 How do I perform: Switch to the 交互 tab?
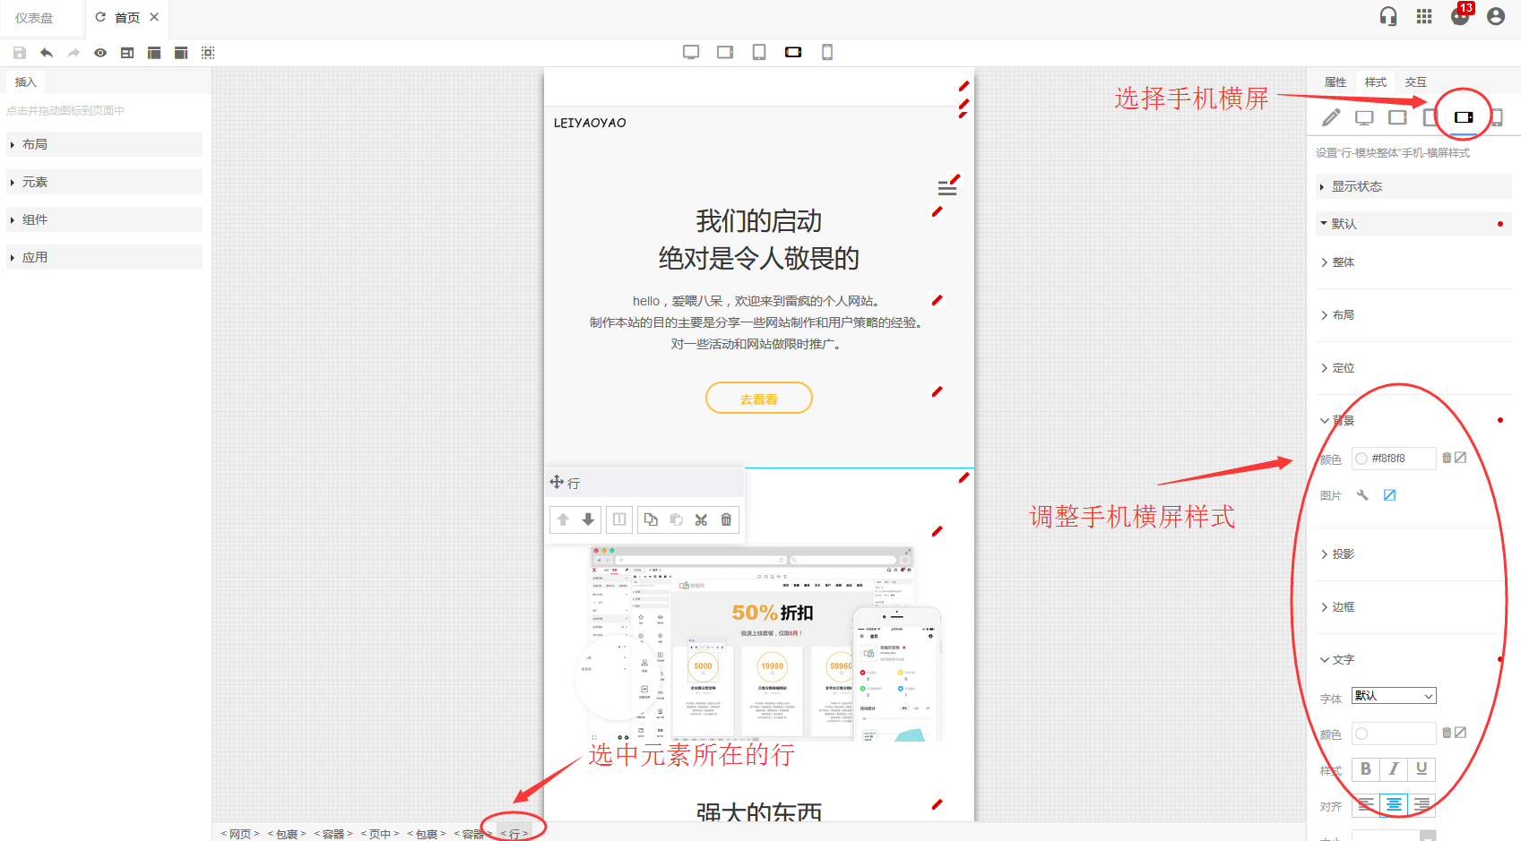(1415, 82)
